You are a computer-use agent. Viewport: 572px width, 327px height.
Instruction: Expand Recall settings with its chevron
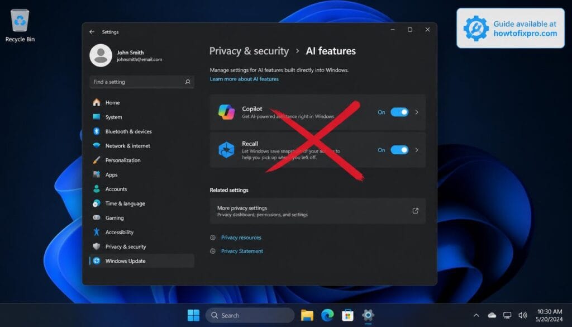point(417,150)
